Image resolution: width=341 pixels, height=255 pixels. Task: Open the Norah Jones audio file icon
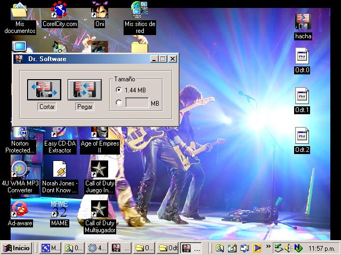click(60, 169)
